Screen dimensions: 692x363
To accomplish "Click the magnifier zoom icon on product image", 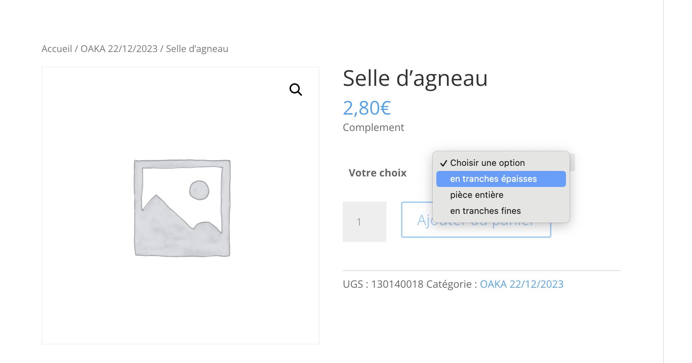I will (x=295, y=89).
